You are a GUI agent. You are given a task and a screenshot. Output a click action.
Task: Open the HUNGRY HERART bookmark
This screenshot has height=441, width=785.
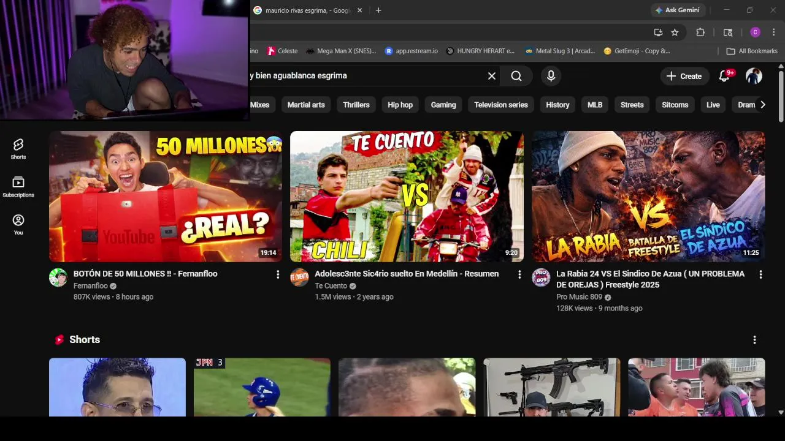tap(480, 51)
